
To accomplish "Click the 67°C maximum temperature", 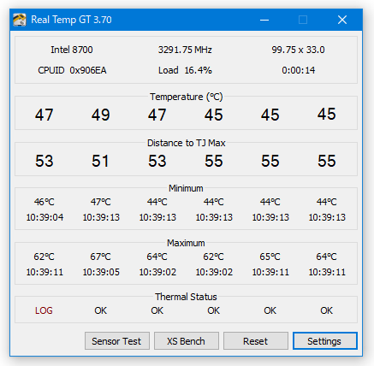I will (101, 257).
